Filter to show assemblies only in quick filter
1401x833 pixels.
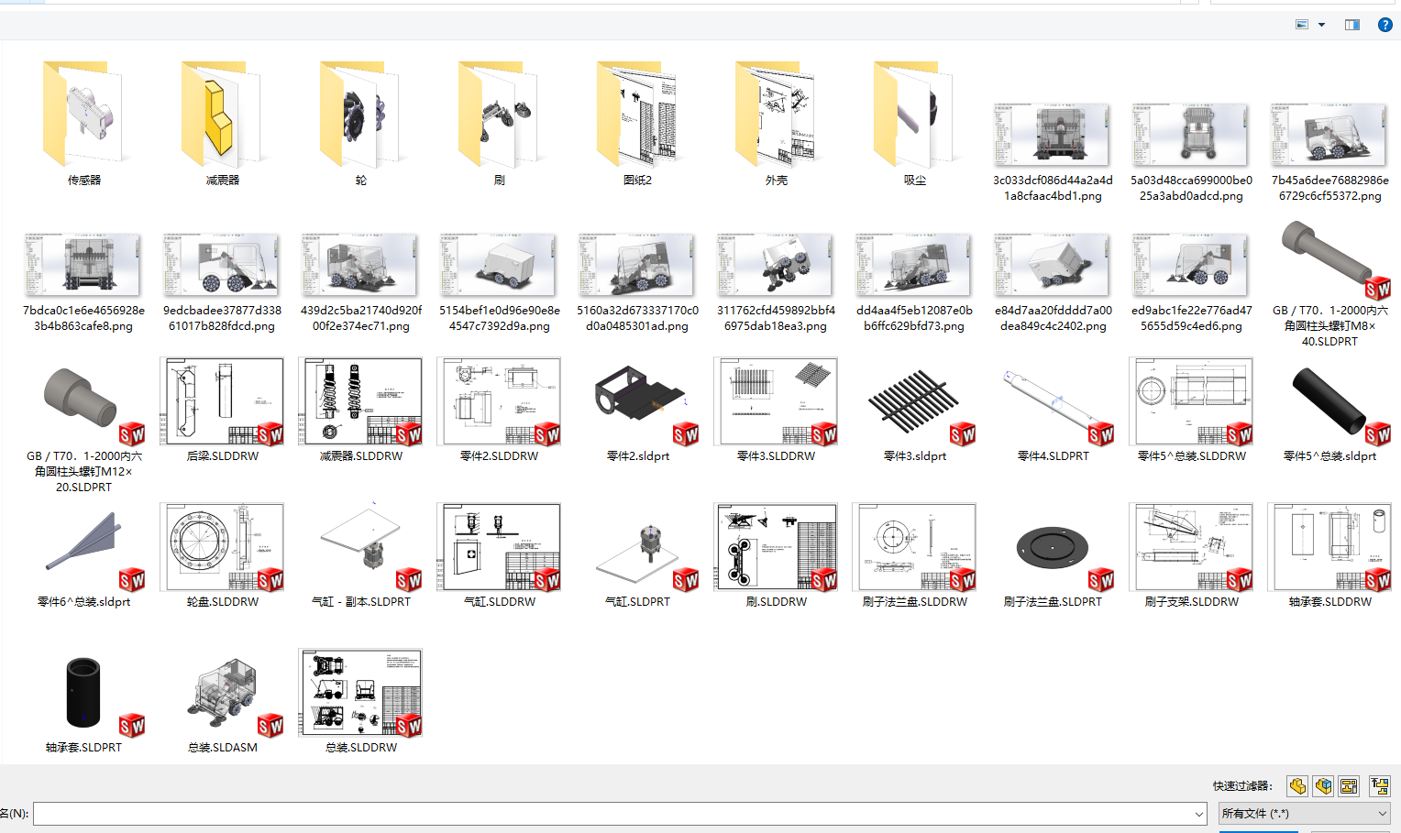tap(1323, 785)
